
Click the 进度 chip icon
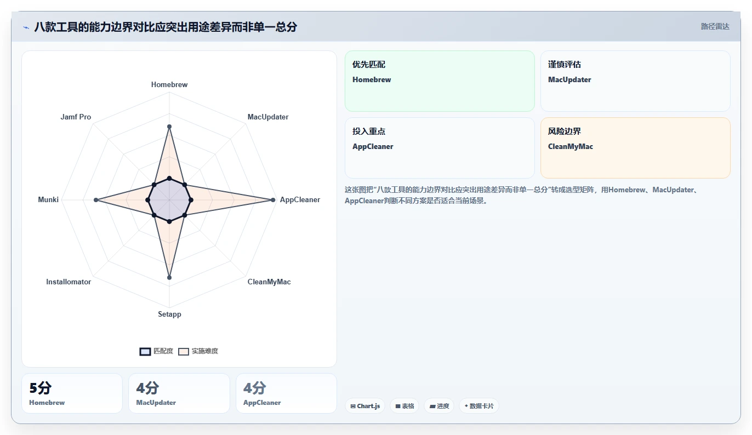click(x=432, y=406)
